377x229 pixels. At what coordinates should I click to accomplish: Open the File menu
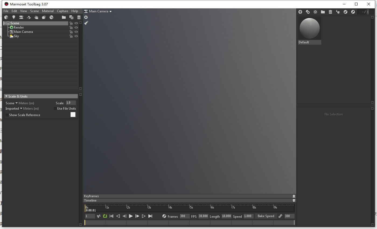6,11
